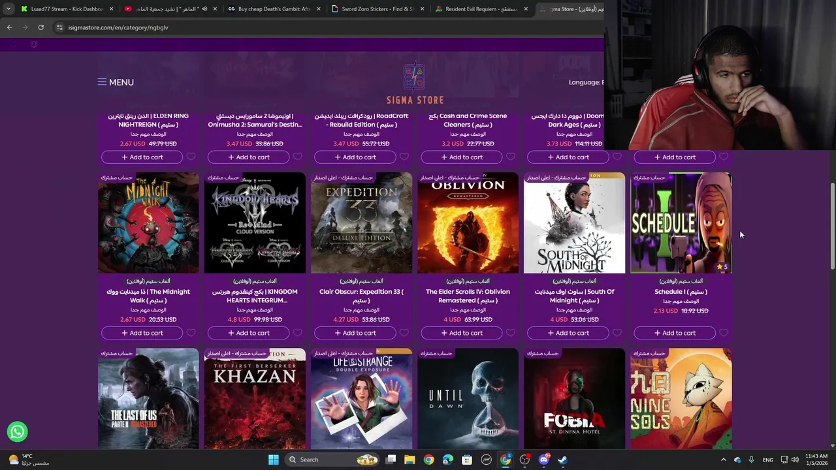Mute the YouTube tab audio icon
The height and width of the screenshot is (470, 836).
pos(204,9)
